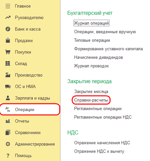Screen dimensions: 150x161
Task: Click the Дт/Кт icon for Операции
Action: [8, 109]
